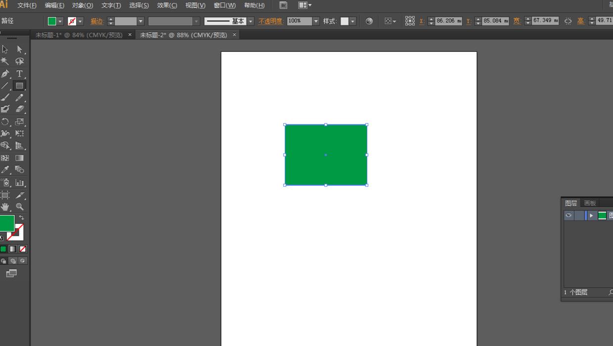Set paint mode to Gradient
This screenshot has width=613, height=346.
click(x=13, y=249)
